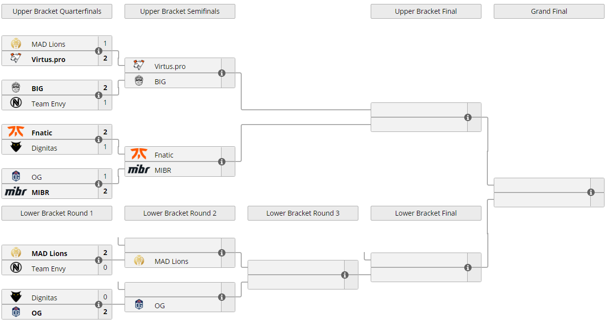The image size is (606, 321).
Task: Open info icon on Upper Bracket Final match
Action: pos(468,118)
